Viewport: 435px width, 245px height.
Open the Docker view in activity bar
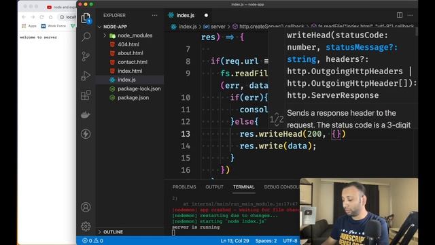tap(86, 114)
